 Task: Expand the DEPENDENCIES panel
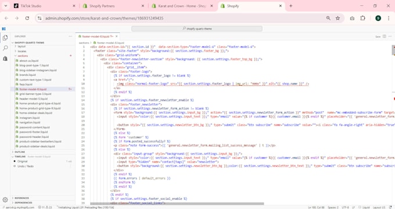(x=23, y=203)
